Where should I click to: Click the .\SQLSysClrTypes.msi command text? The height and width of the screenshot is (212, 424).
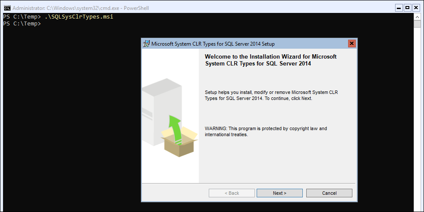[79, 17]
